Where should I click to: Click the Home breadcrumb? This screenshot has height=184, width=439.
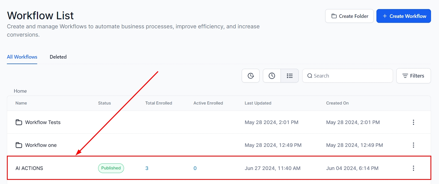[x=20, y=91]
